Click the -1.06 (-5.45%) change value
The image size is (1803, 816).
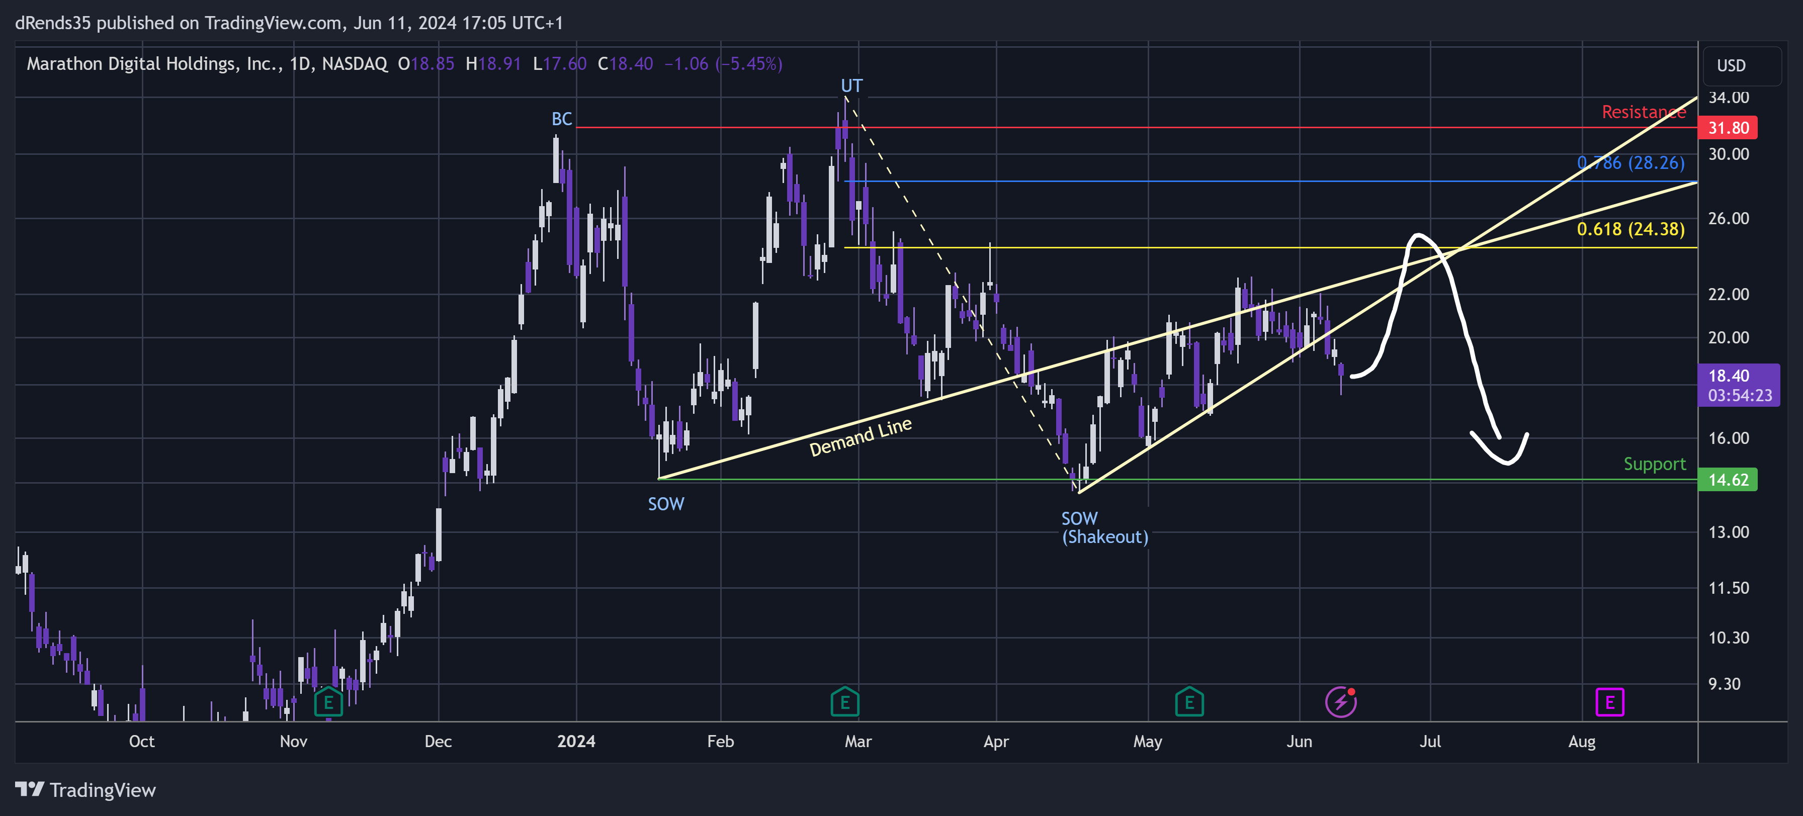click(x=723, y=64)
